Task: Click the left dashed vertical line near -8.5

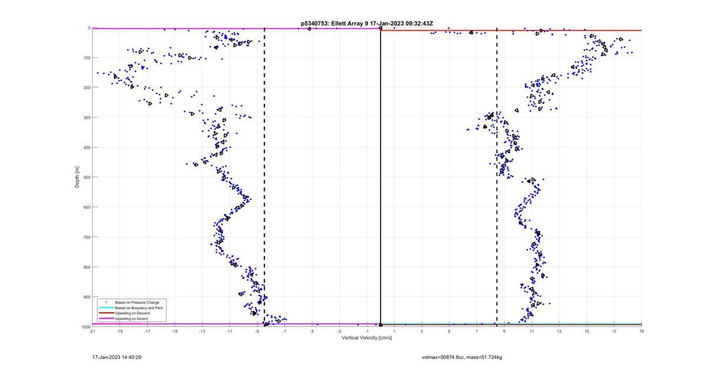Action: [x=264, y=177]
